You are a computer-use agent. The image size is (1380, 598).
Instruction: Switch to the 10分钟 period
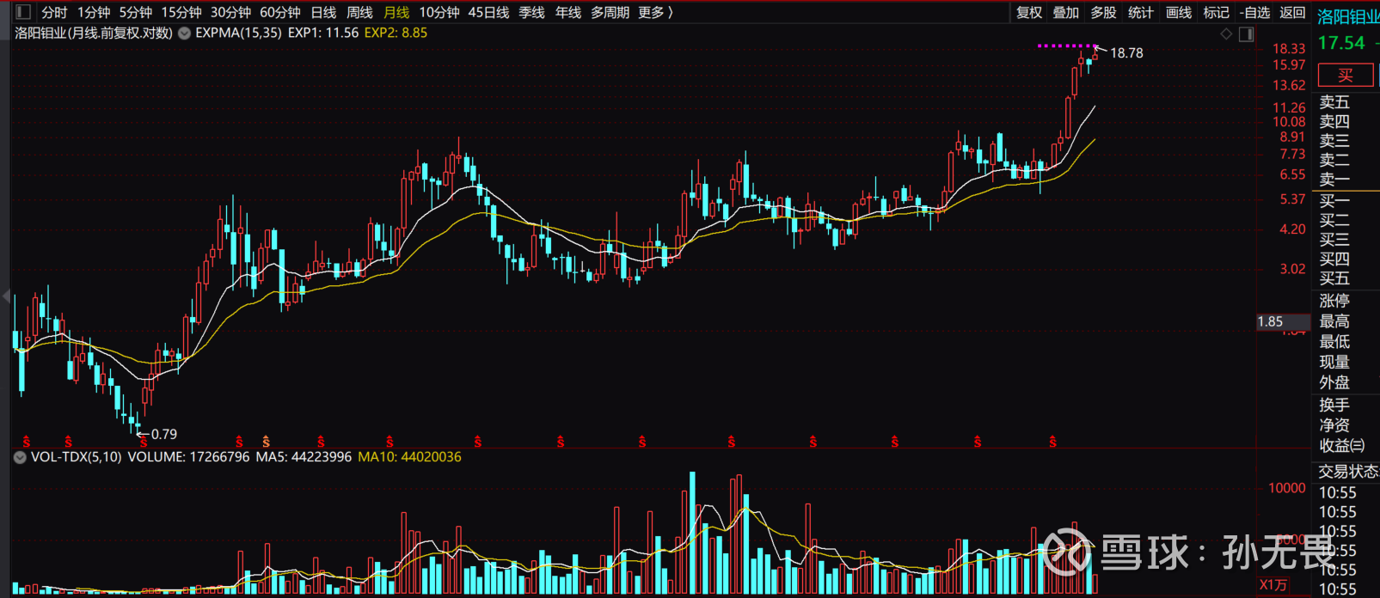click(439, 12)
